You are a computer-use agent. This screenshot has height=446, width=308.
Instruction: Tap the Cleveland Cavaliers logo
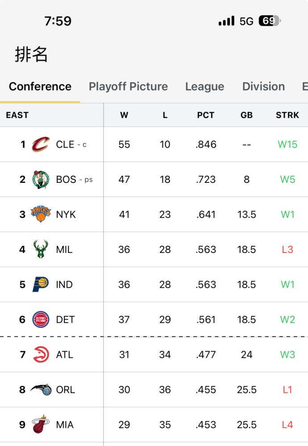coord(41,144)
